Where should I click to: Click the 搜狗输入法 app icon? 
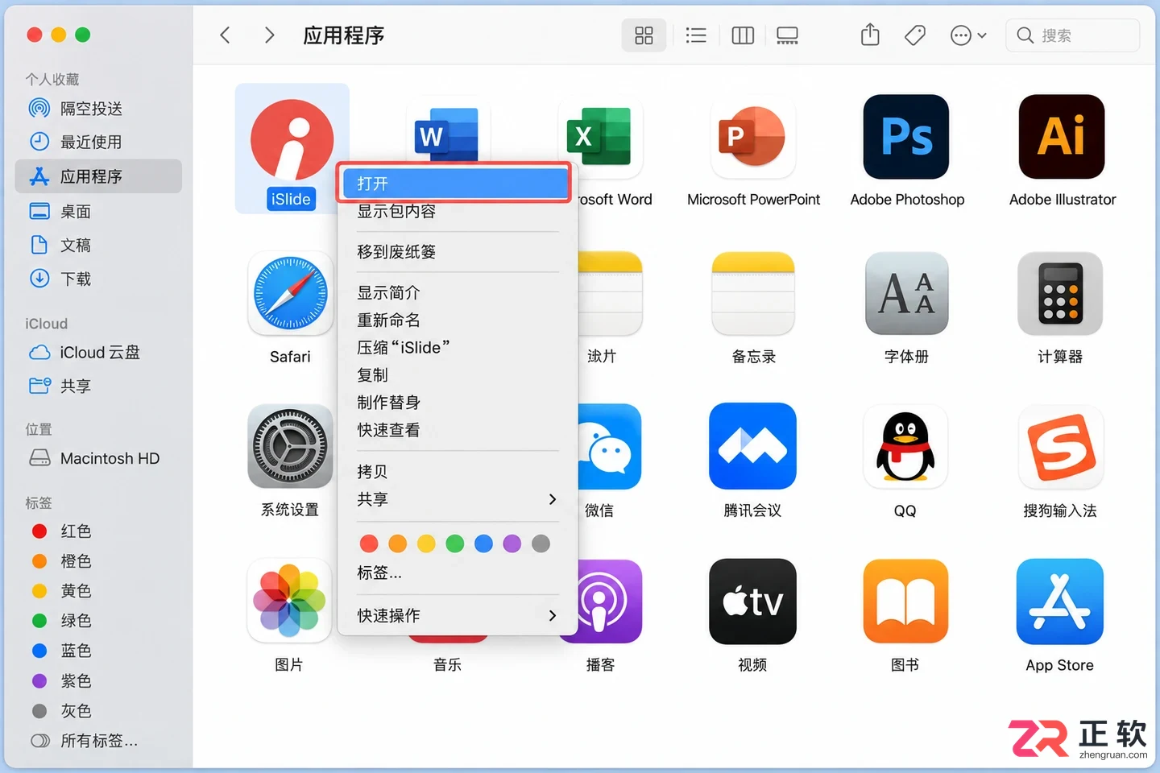click(1061, 446)
